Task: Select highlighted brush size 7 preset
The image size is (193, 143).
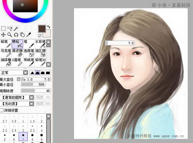Action: tap(23, 137)
